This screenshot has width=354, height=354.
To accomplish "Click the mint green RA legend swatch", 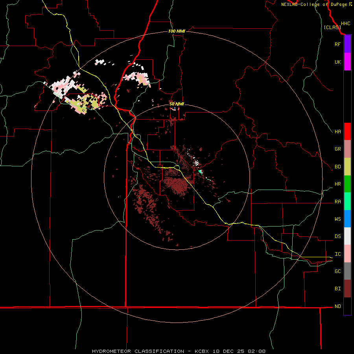I will tap(347, 201).
